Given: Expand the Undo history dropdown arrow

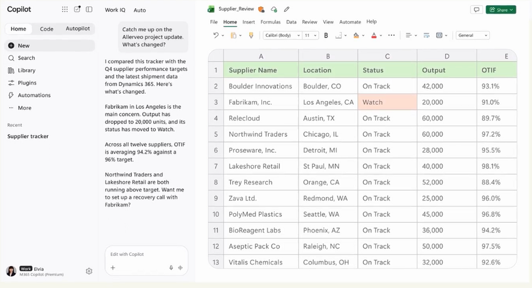Looking at the screenshot, I should (222, 36).
